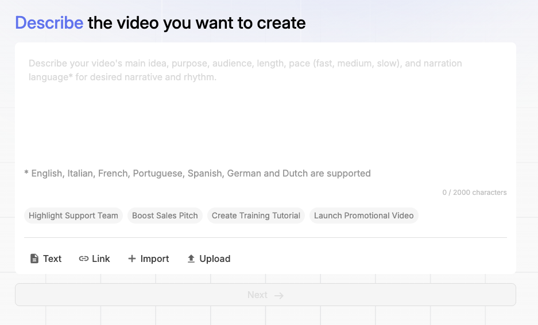
Task: Click the chain link icon
Action: click(x=84, y=259)
